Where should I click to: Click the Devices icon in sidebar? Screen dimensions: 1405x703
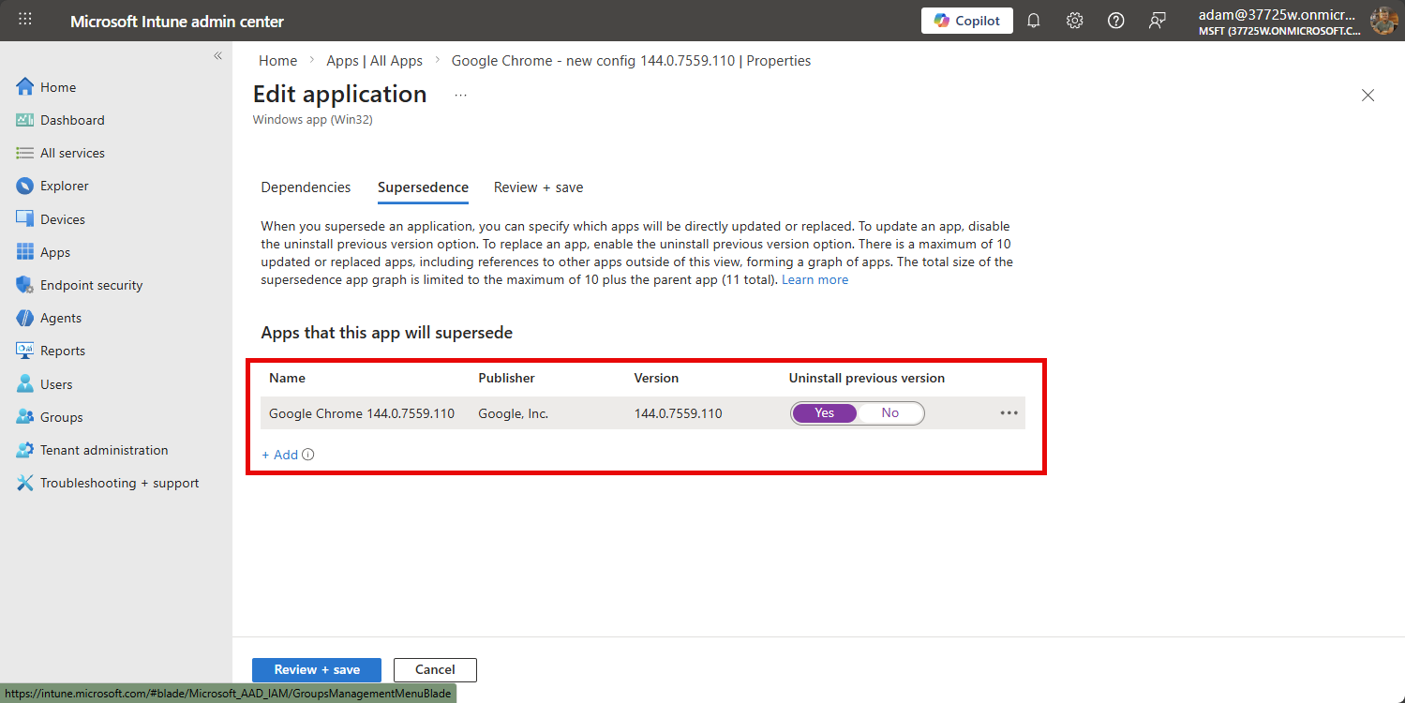[24, 219]
